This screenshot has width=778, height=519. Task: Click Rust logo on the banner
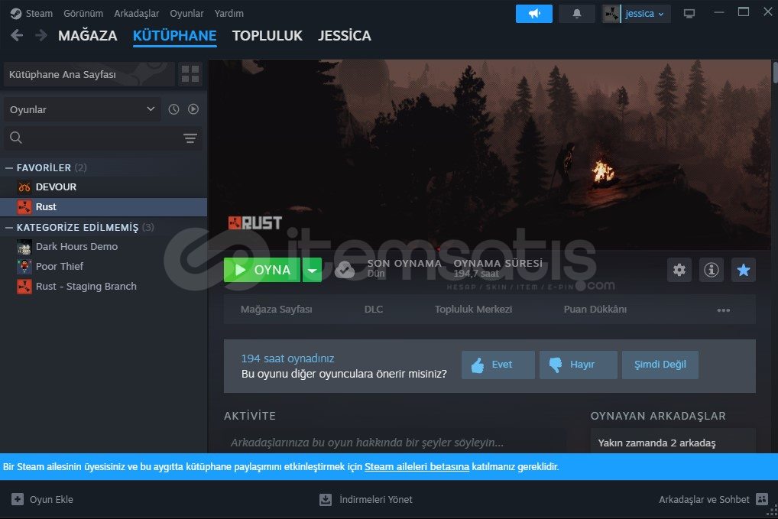255,222
